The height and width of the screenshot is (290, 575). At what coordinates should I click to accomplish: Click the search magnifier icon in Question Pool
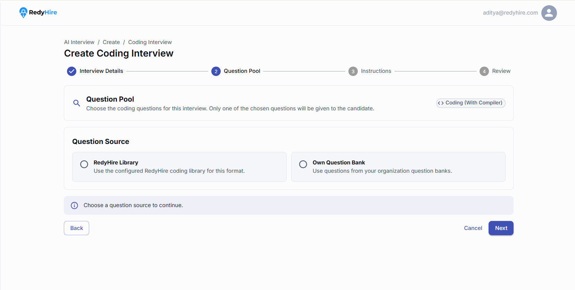(77, 103)
